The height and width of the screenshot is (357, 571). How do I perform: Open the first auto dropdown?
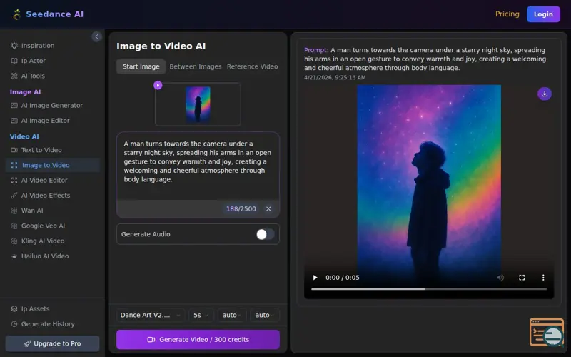[x=232, y=315]
